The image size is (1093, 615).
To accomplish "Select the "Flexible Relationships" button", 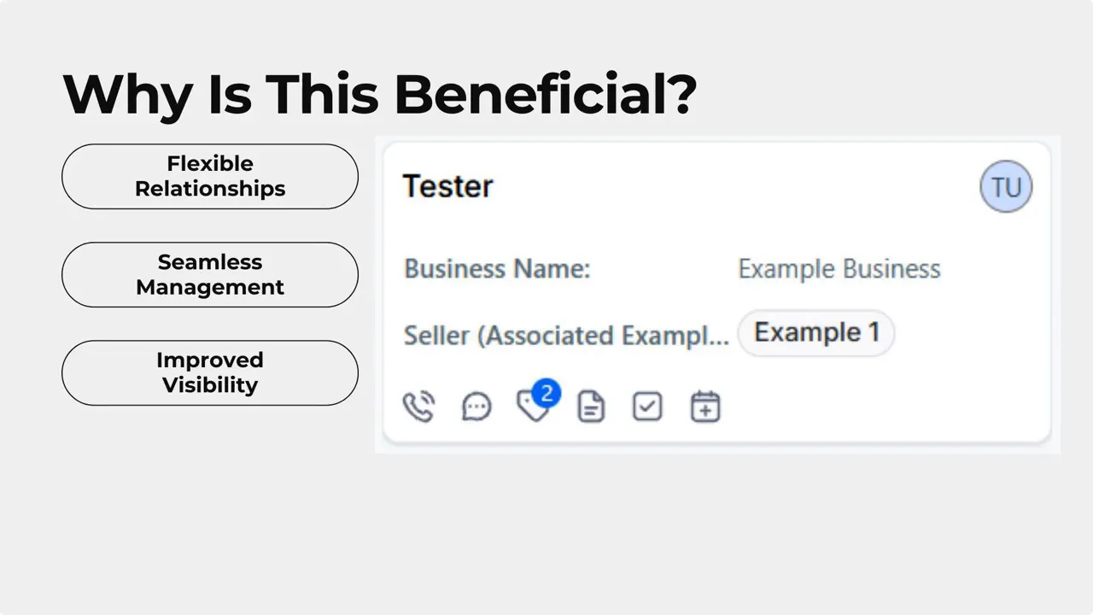I will [x=210, y=176].
